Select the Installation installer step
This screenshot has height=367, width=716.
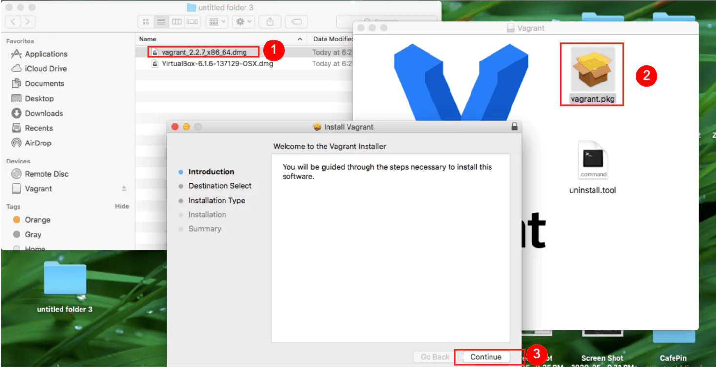coord(207,215)
